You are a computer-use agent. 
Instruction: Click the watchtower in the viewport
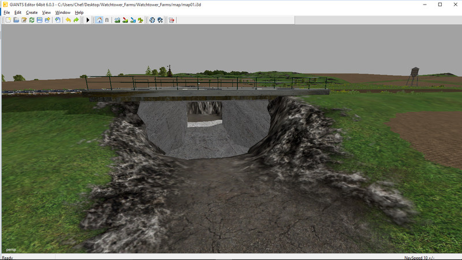pos(412,76)
